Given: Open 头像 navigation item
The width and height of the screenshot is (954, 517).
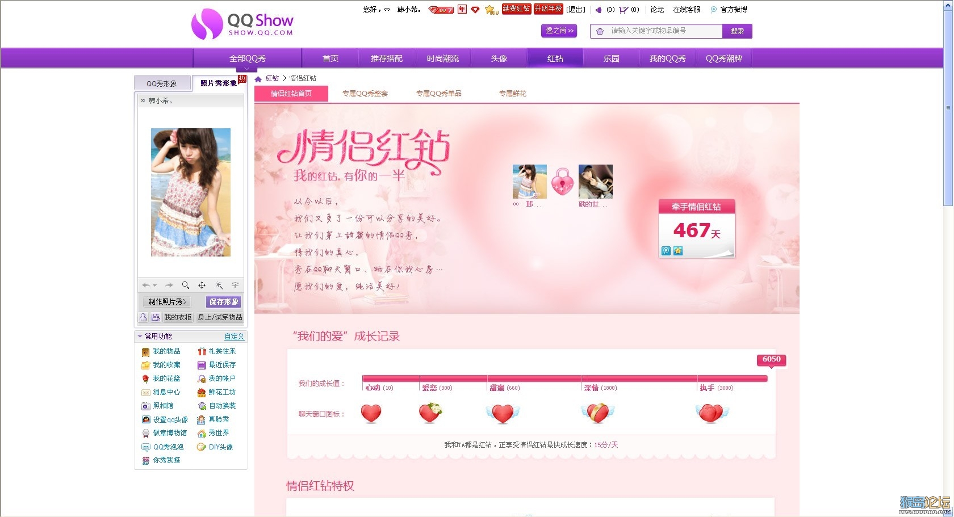Looking at the screenshot, I should [499, 58].
